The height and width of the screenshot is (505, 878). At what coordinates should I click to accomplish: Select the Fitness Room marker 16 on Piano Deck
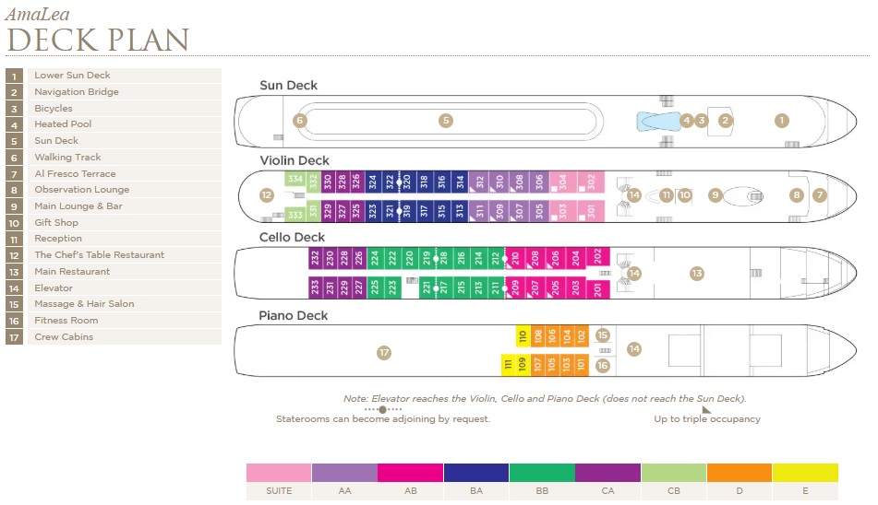click(x=604, y=365)
